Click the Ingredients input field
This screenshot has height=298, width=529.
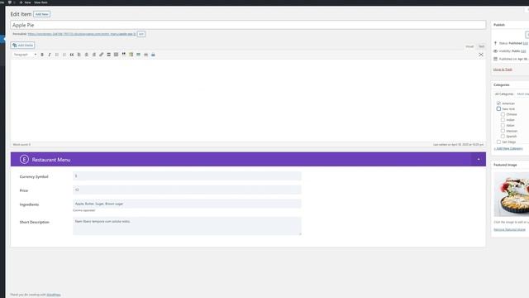coord(187,204)
